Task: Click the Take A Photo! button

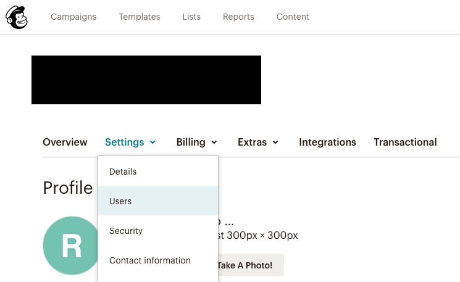Action: (251, 265)
